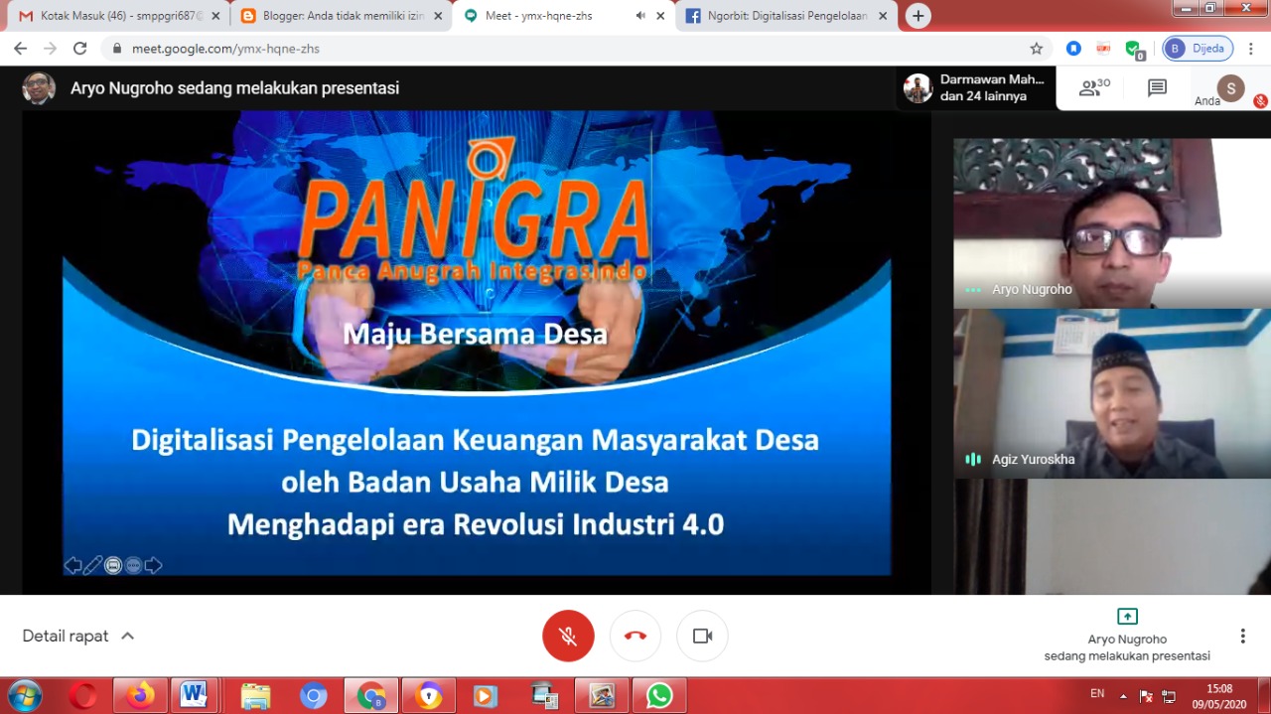The height and width of the screenshot is (714, 1271).
Task: Unmute microphone with the red mic button
Action: click(x=568, y=637)
